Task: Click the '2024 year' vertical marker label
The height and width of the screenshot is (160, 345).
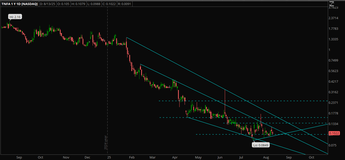Action: [x=106, y=143]
